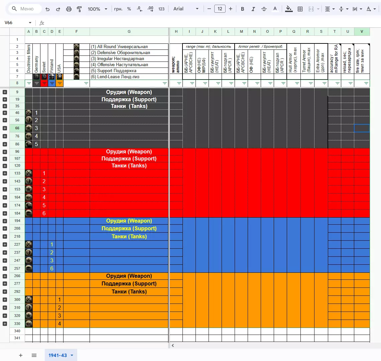Click the Lend-Lease doctrine icon in row 7
The height and width of the screenshot is (361, 381).
point(76,77)
